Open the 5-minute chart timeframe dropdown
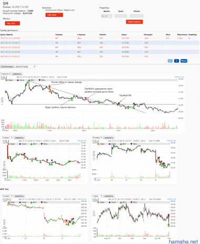Viewport: 200px width, 244px height. click(7, 137)
